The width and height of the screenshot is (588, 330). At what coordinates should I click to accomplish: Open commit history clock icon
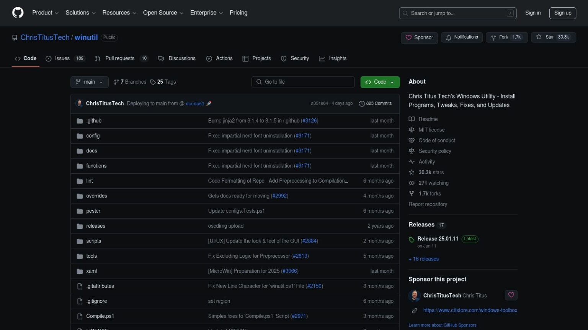pyautogui.click(x=362, y=104)
